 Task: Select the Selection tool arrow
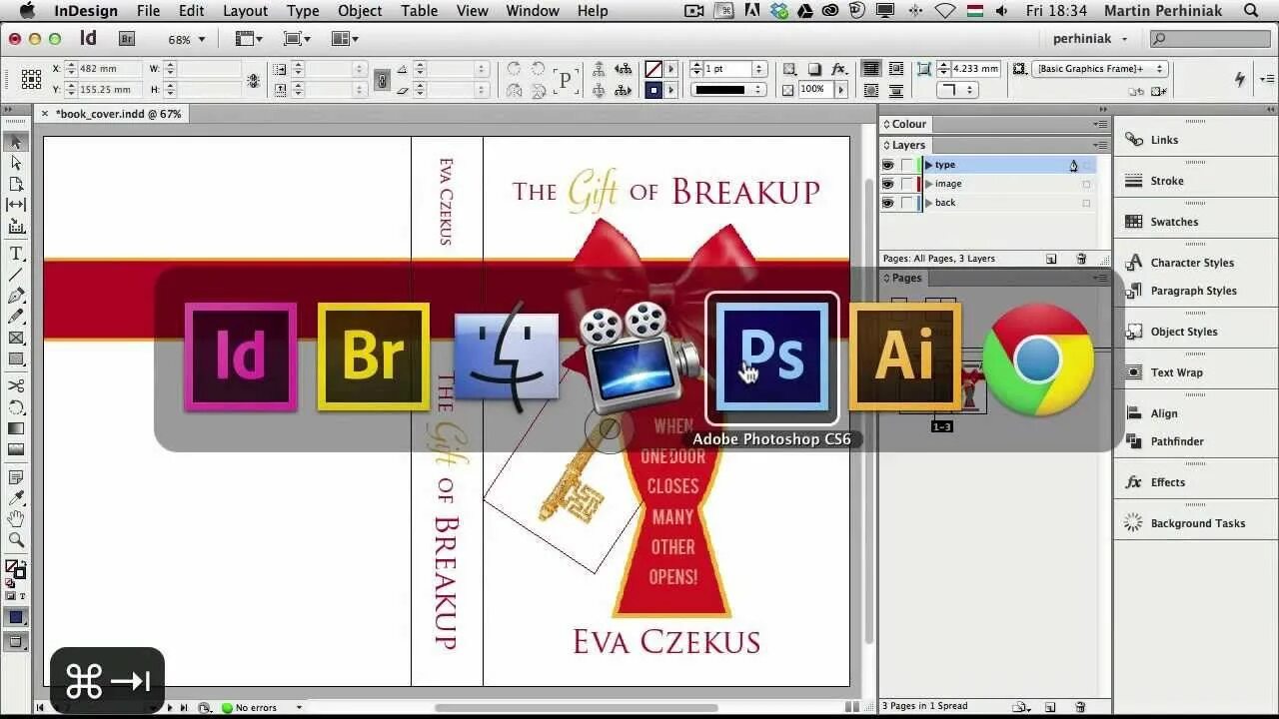point(16,143)
